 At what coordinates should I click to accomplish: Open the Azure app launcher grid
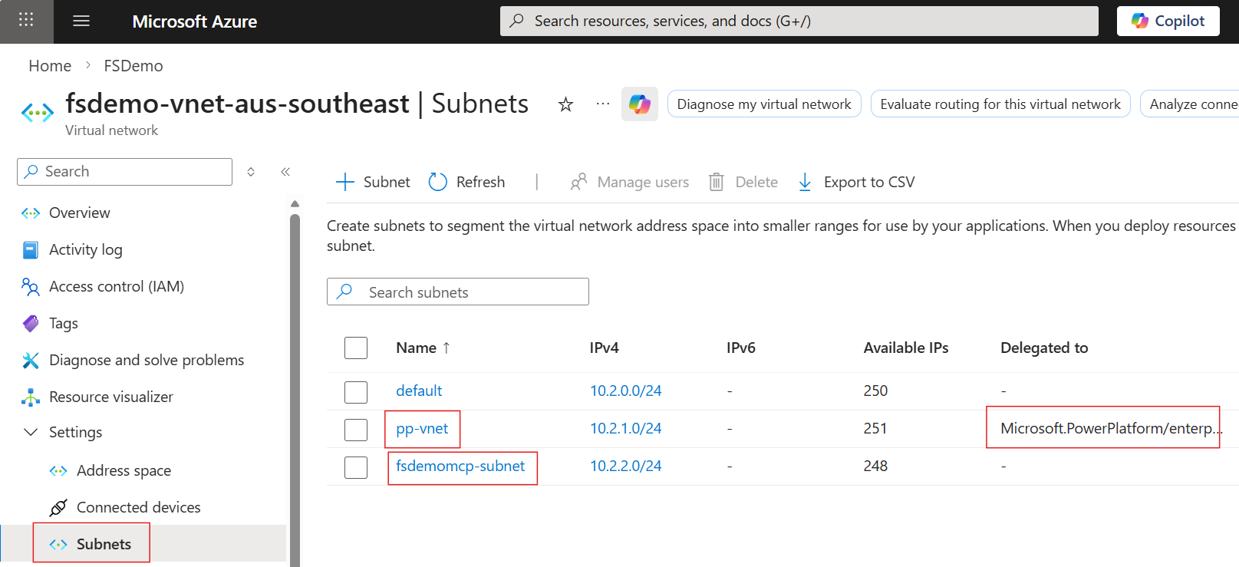26,21
